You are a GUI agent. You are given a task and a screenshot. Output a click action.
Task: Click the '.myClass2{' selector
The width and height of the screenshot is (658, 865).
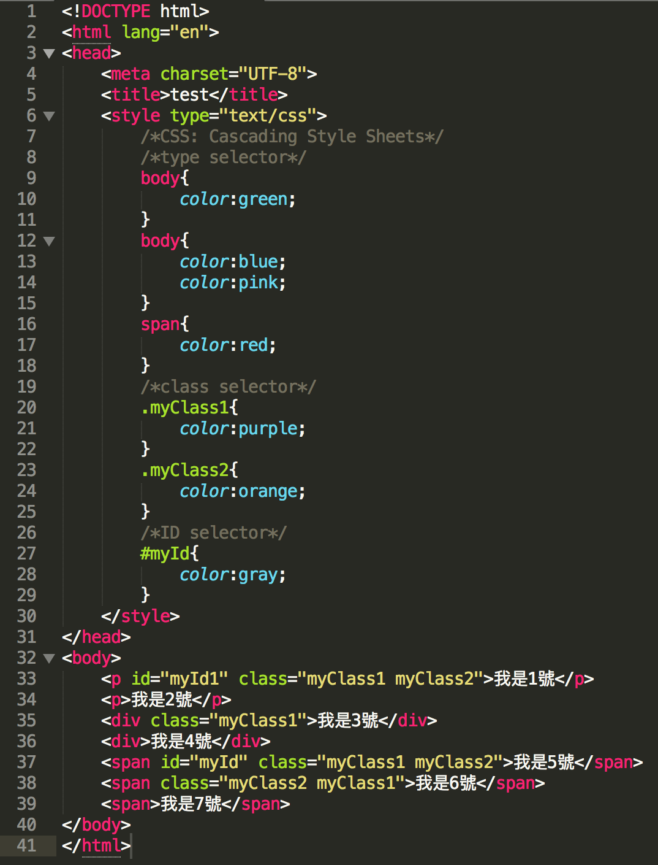(x=190, y=470)
